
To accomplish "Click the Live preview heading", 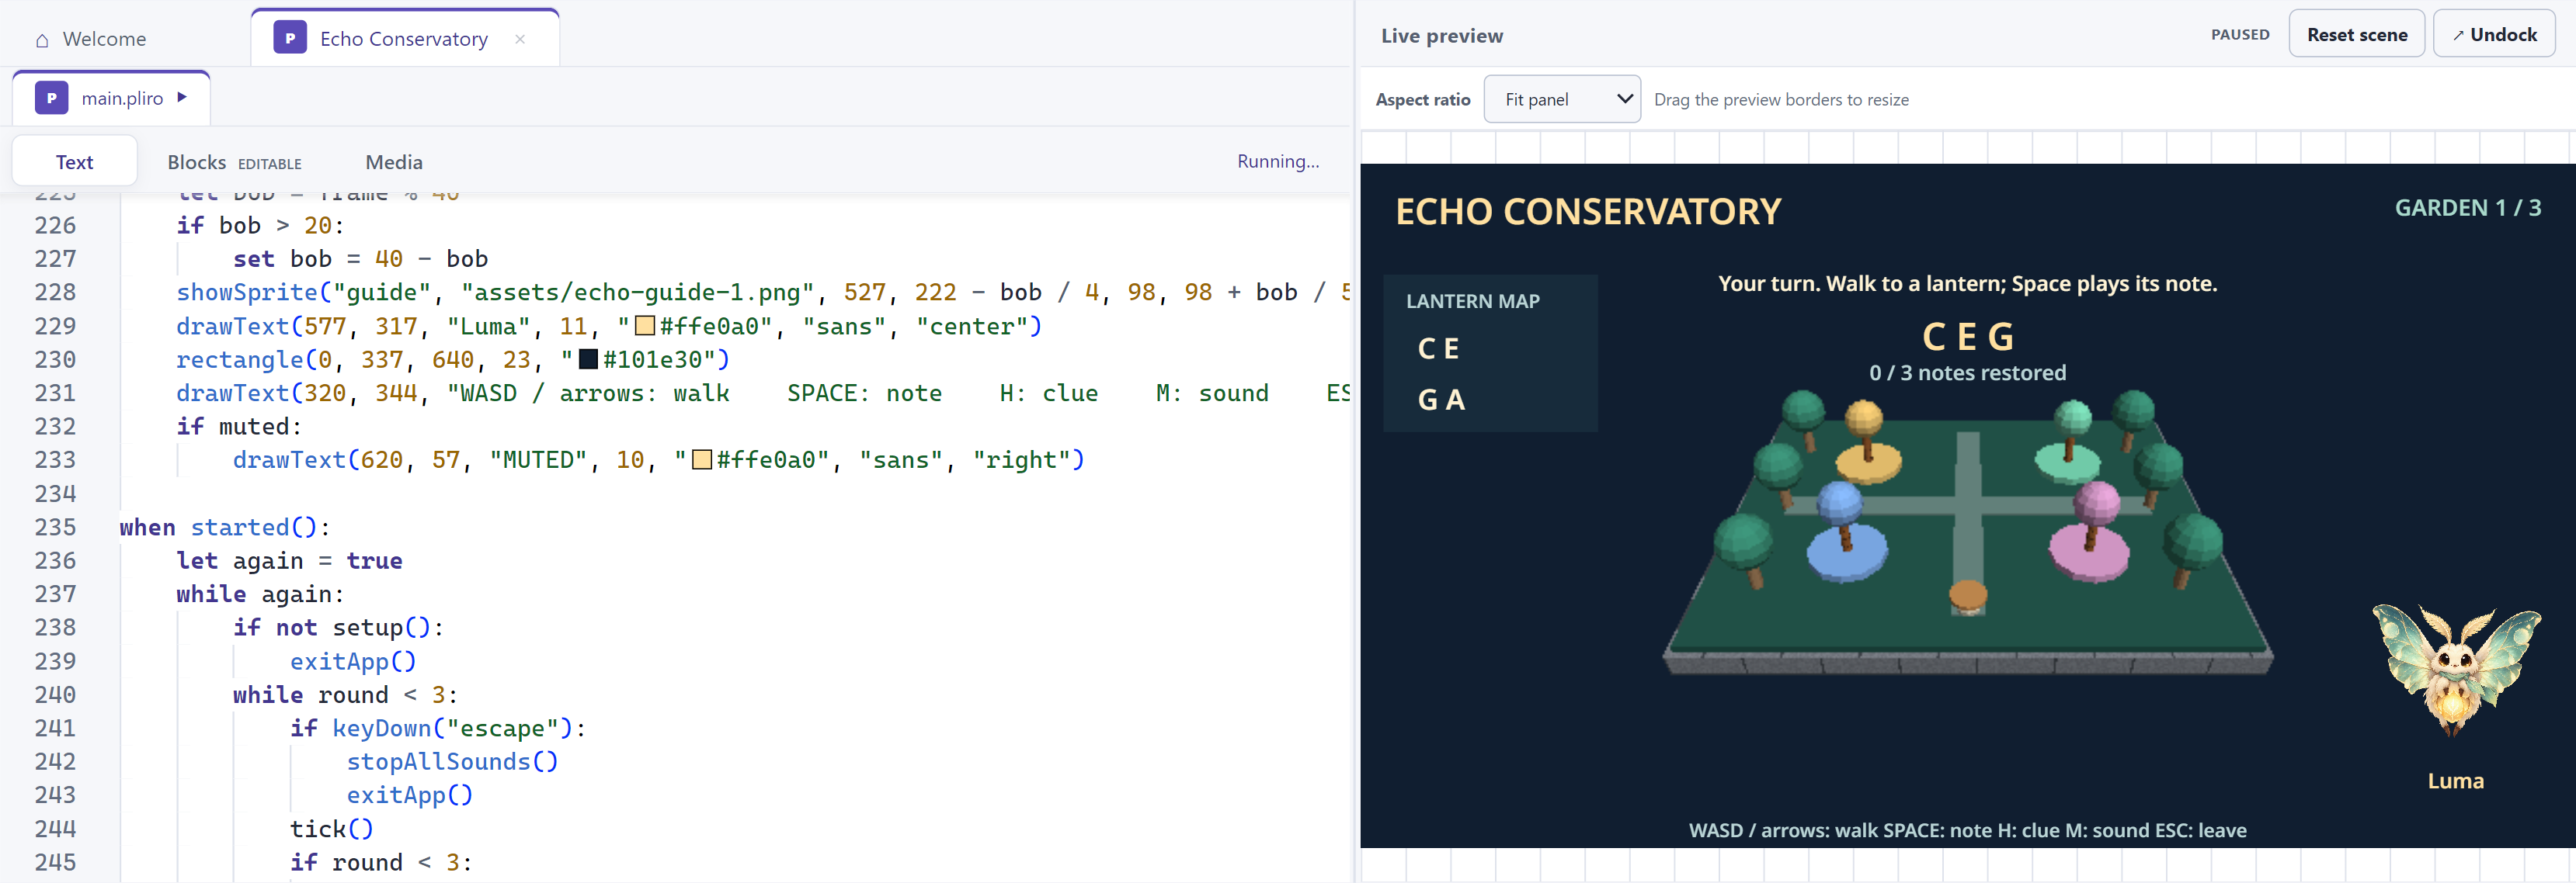I will click(x=1441, y=35).
